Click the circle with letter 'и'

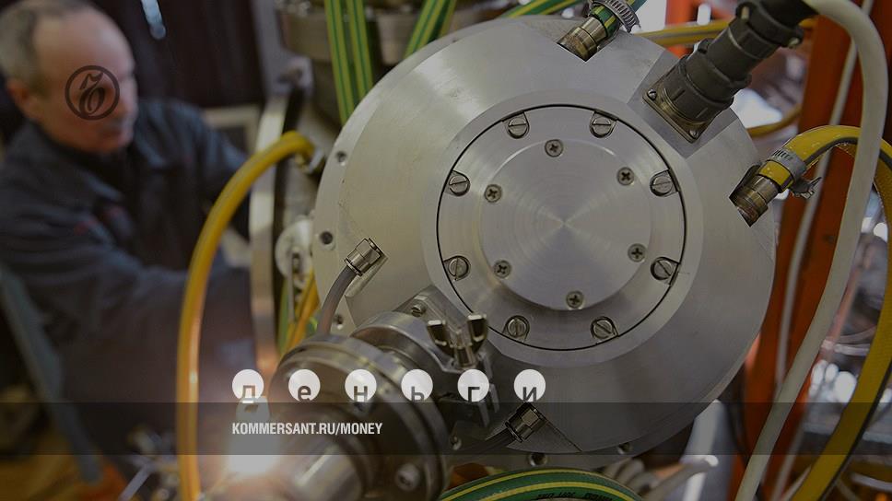pyautogui.click(x=529, y=386)
